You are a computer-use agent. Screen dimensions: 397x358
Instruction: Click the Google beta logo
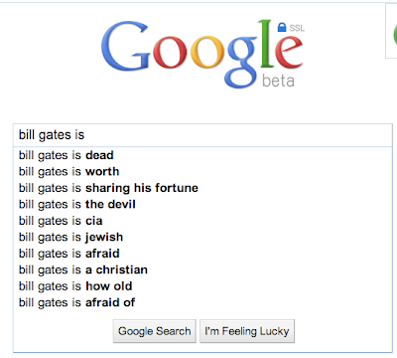(202, 54)
